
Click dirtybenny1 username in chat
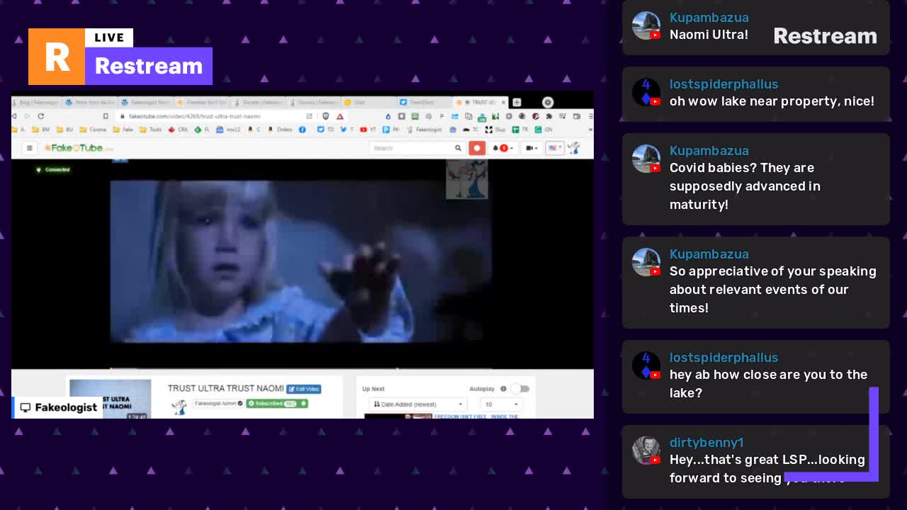point(706,443)
